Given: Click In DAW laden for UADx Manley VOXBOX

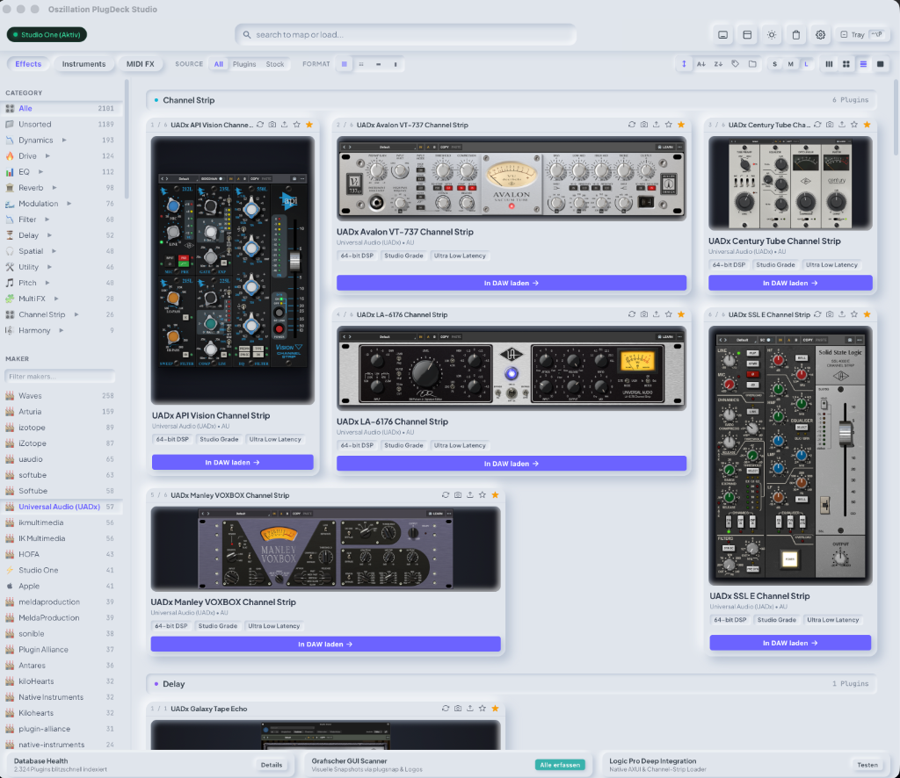Looking at the screenshot, I should (x=325, y=644).
